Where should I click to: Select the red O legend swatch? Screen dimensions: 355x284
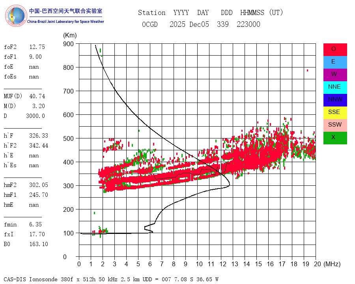[x=335, y=50]
